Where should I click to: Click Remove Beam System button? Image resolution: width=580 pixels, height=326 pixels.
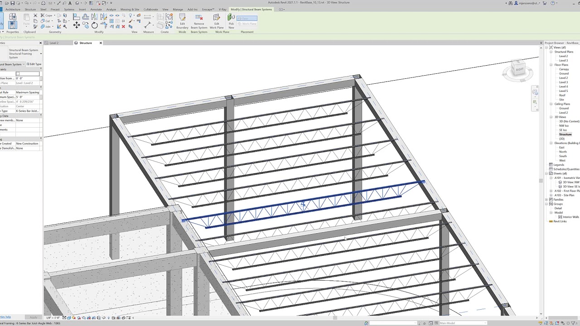coord(199,22)
